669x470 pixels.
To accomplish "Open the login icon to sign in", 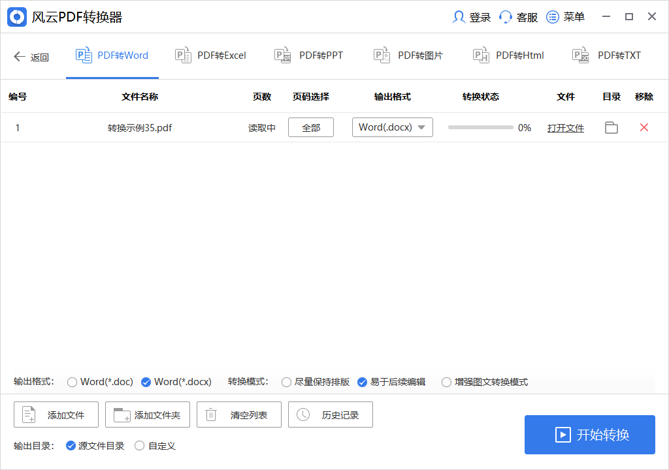I will coord(459,17).
